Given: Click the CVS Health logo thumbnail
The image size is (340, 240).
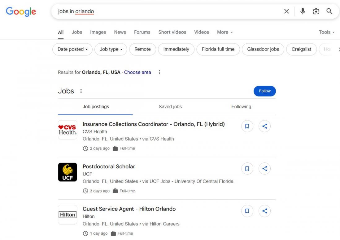Looking at the screenshot, I should 68,130.
